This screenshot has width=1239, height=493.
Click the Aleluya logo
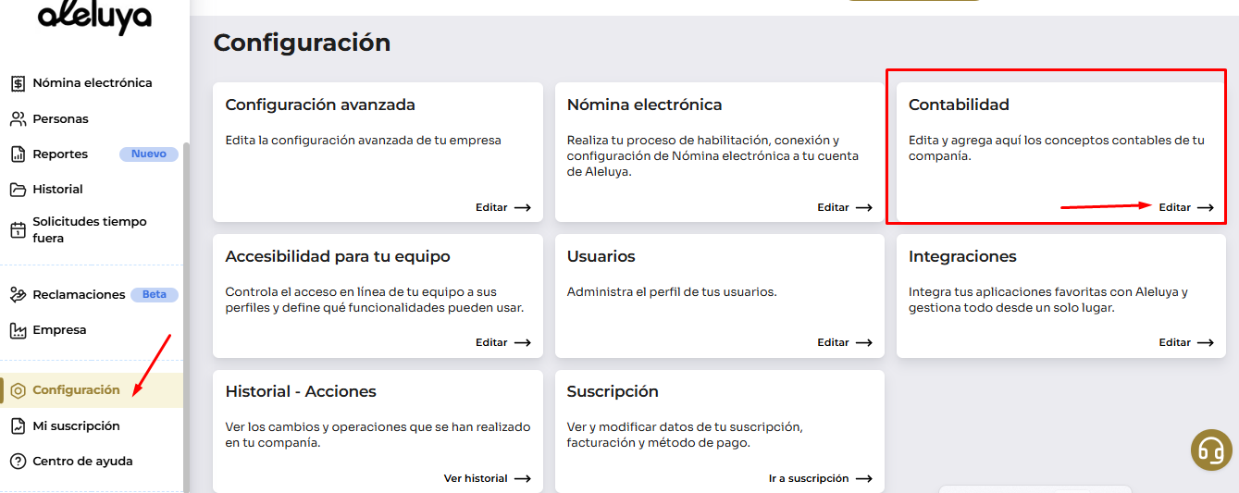coord(94,17)
